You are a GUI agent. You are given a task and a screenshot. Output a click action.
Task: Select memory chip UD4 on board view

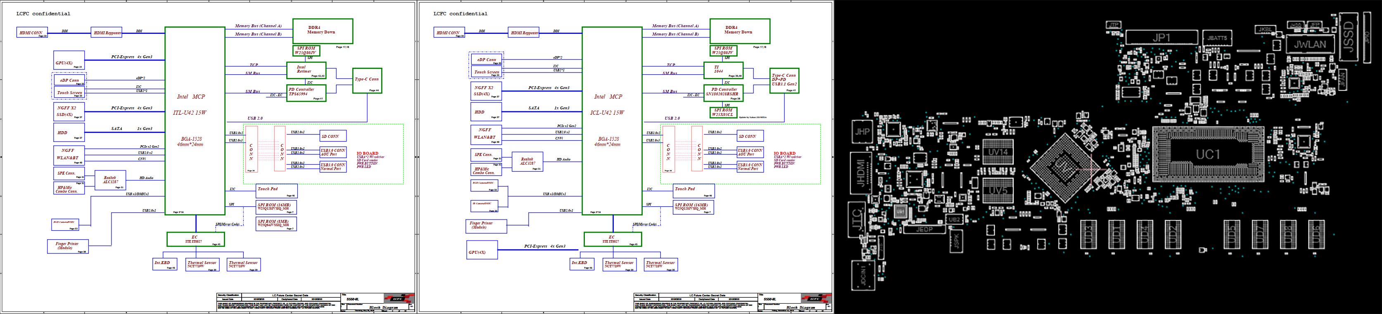pyautogui.click(x=1145, y=234)
